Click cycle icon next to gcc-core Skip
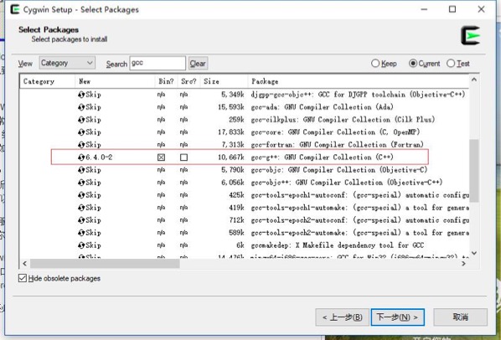The width and height of the screenshot is (501, 340). (x=81, y=132)
